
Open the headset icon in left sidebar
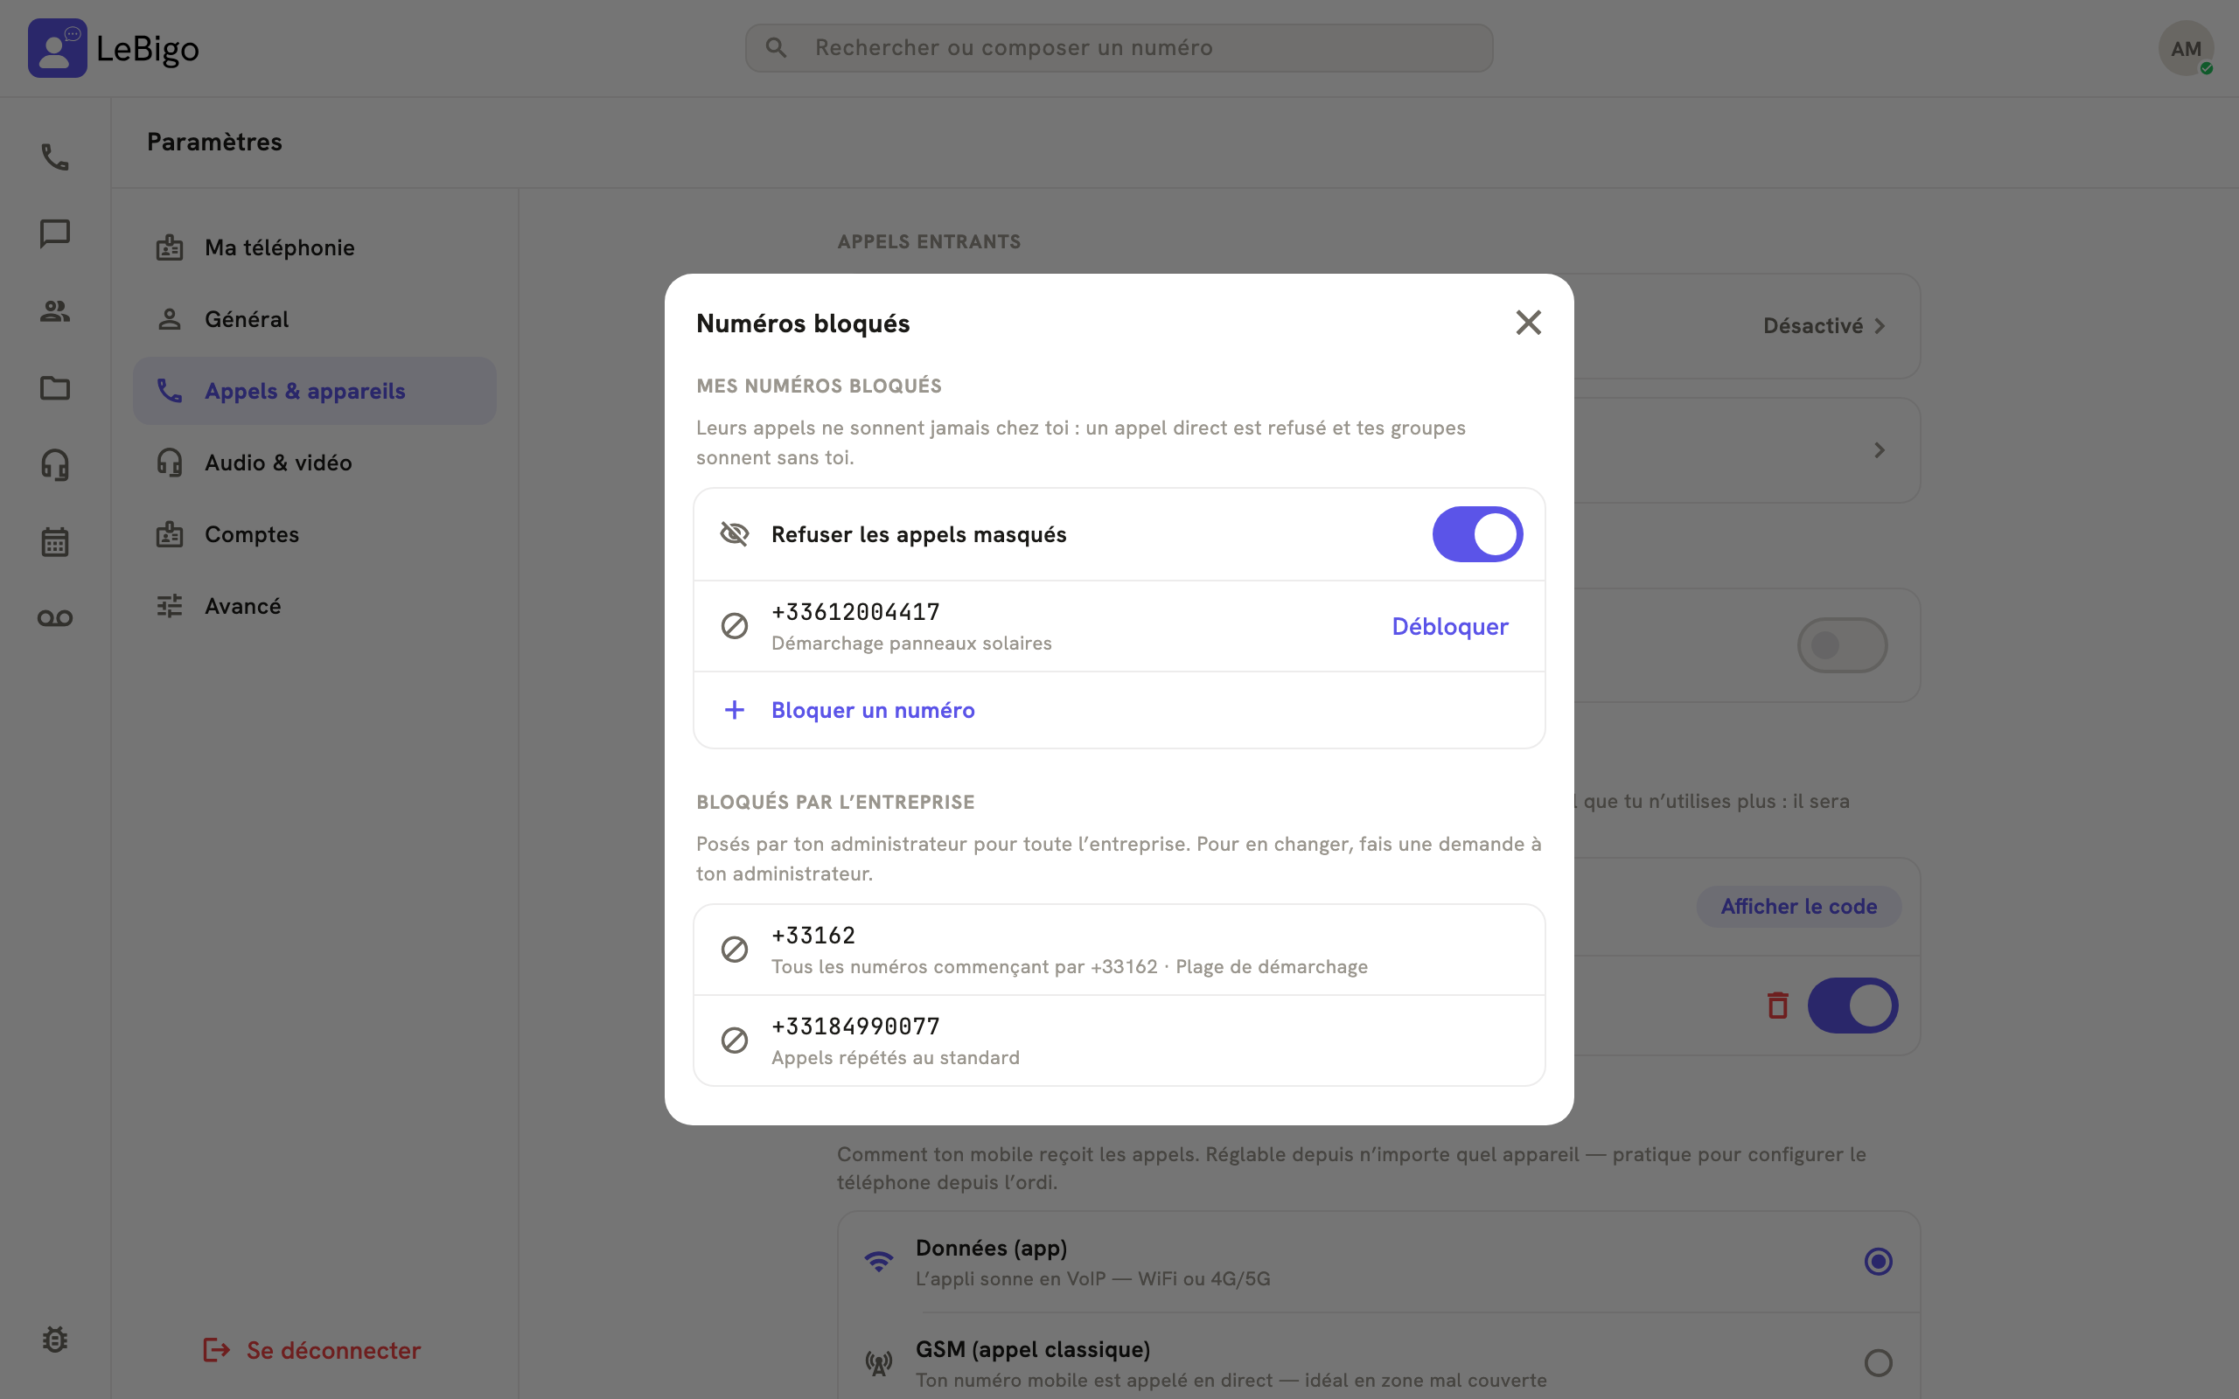point(54,464)
